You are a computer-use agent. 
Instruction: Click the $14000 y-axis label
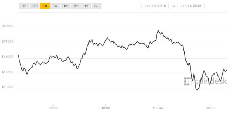(x=8, y=57)
